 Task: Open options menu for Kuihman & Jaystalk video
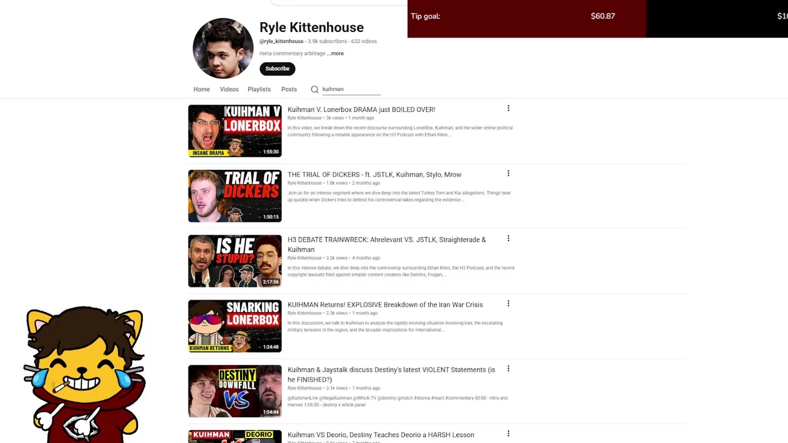coord(509,369)
